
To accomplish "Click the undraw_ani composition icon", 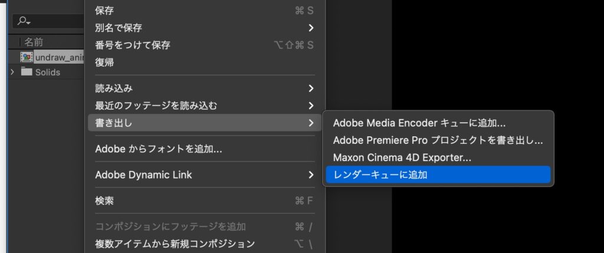I will pyautogui.click(x=27, y=57).
